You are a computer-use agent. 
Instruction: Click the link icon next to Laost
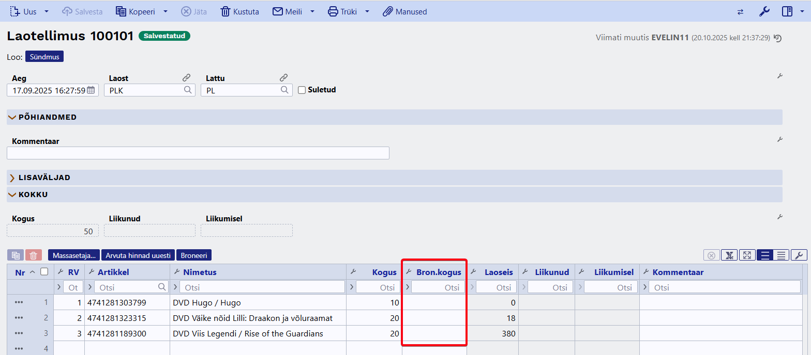187,78
